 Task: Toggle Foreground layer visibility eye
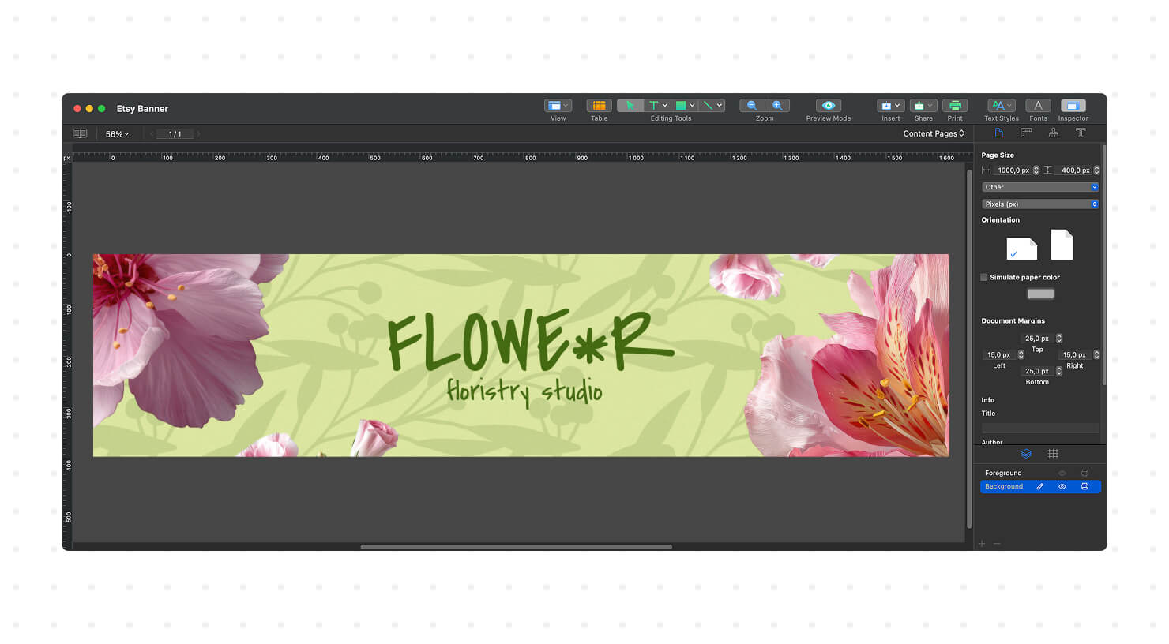click(x=1062, y=473)
